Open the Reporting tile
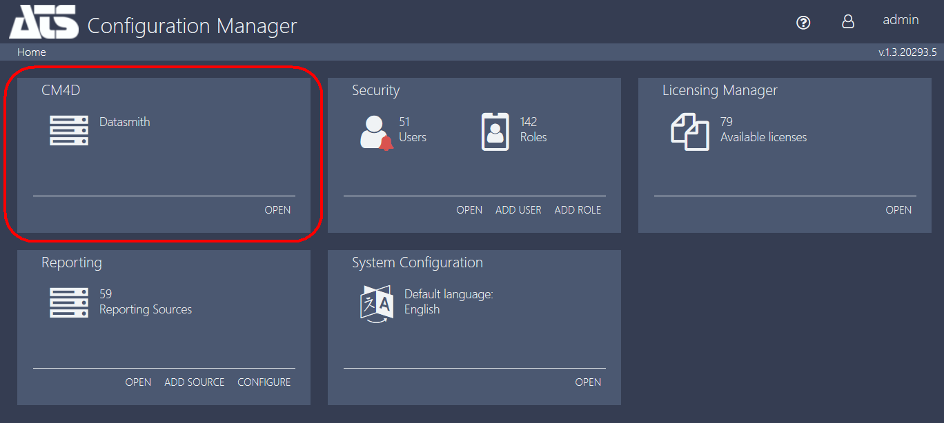Screen dimensions: 944x423 pyautogui.click(x=138, y=382)
